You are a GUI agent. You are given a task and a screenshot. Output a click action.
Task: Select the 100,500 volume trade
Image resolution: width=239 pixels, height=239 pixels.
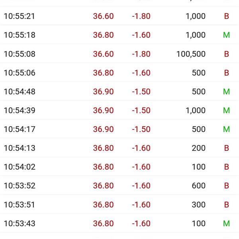[191, 54]
